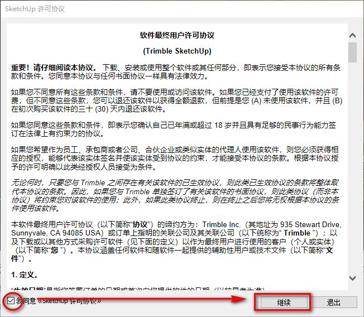364x317 pixels.
Task: Click the vertical scrollbar thumb
Action: click(x=352, y=51)
